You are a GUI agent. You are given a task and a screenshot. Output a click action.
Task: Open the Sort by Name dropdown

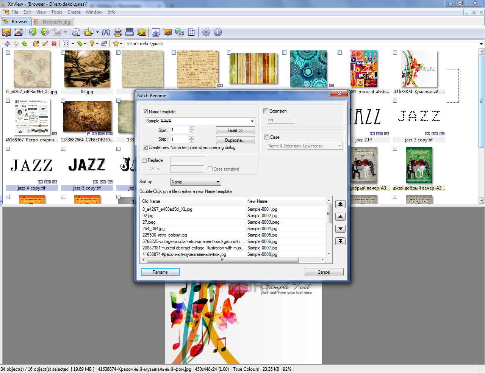(x=196, y=182)
